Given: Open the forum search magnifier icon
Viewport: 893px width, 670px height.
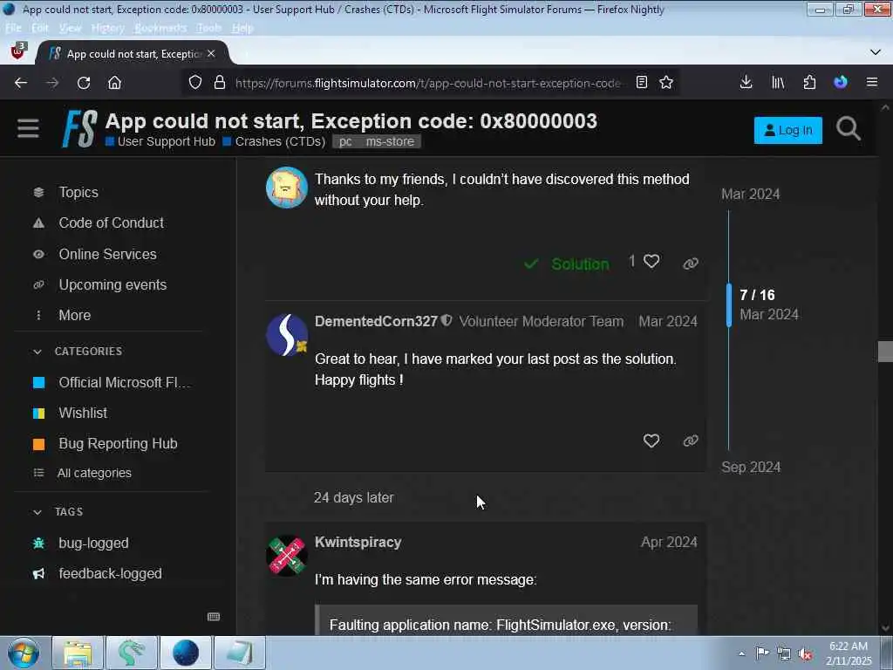Looking at the screenshot, I should pos(848,129).
